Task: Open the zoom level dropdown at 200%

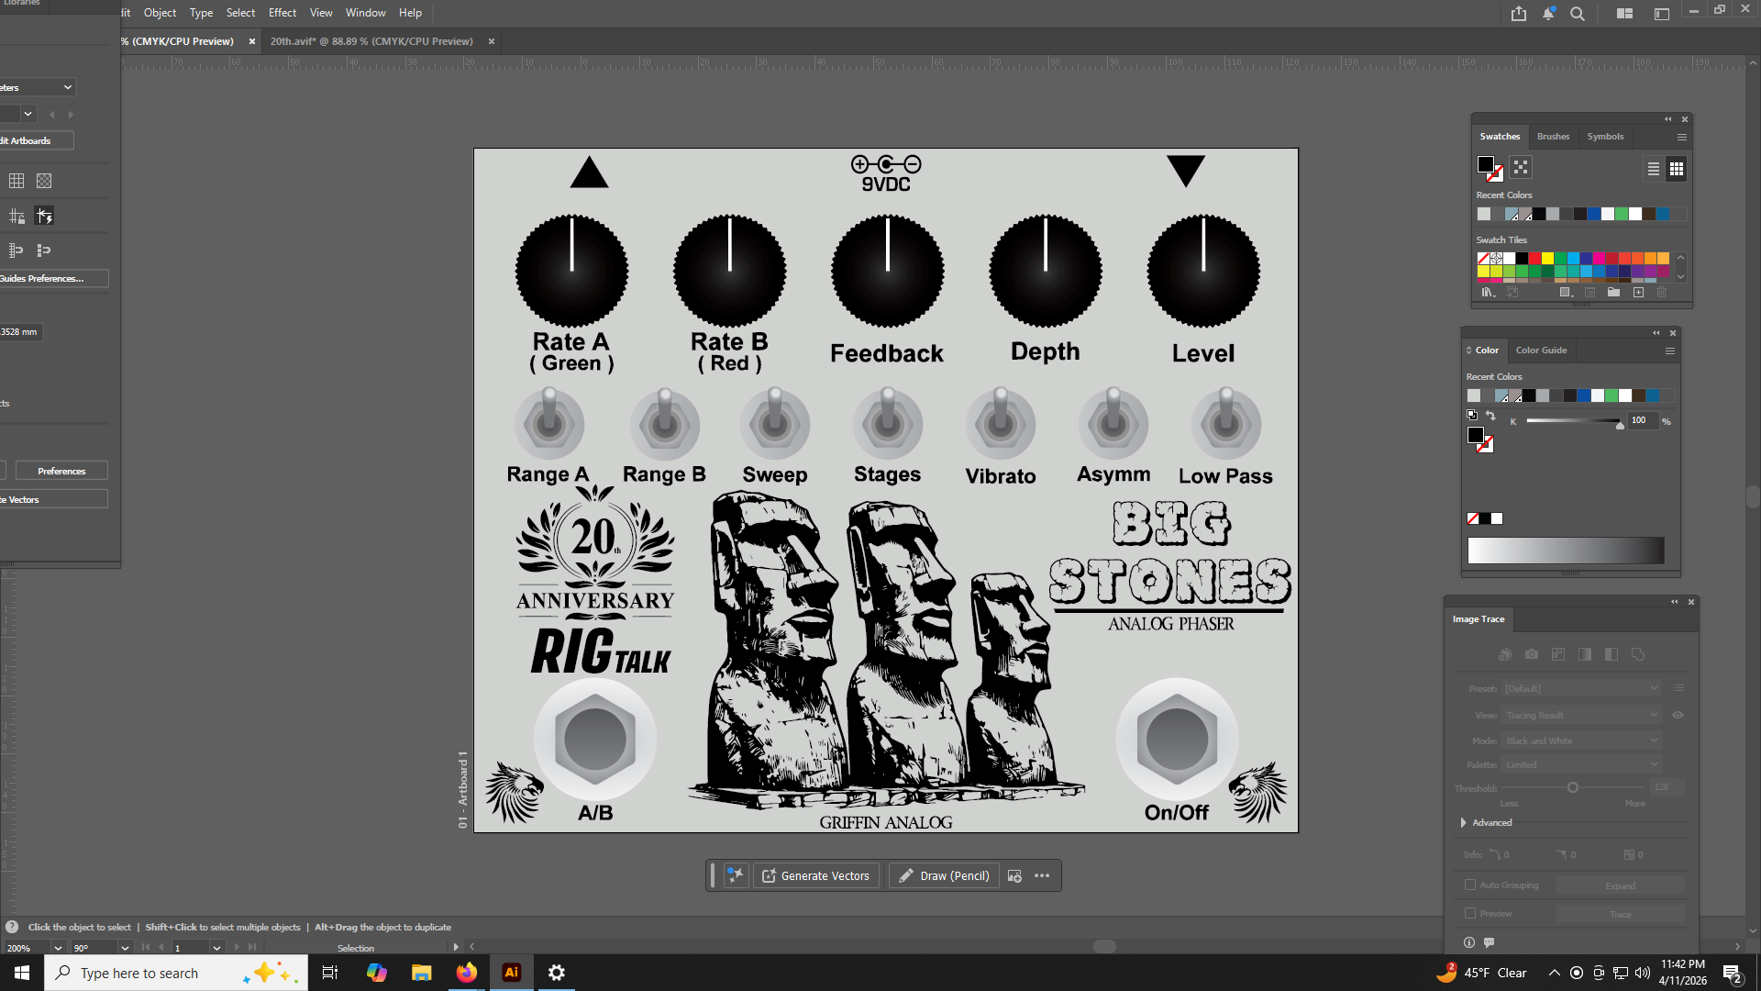Action: point(58,948)
